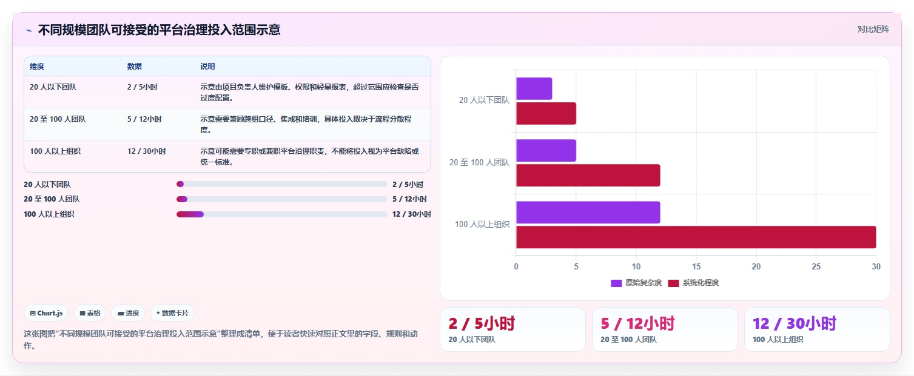Click the progress bar for 20 人以下团队

pyautogui.click(x=281, y=184)
